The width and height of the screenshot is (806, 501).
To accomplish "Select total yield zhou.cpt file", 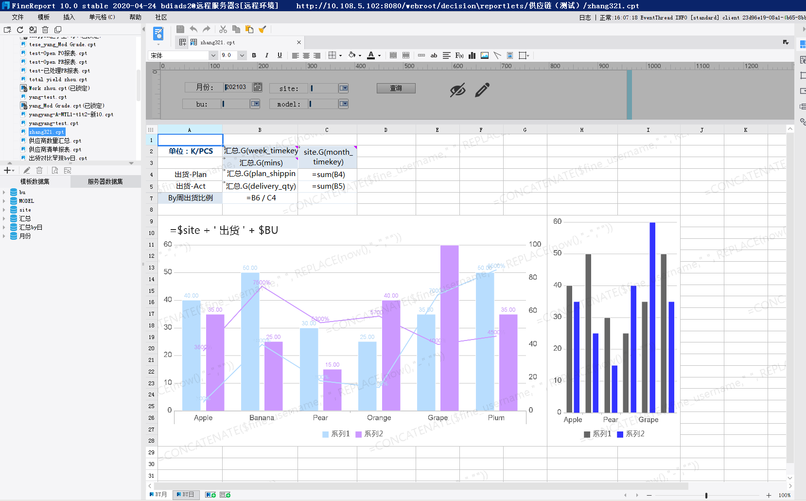I will 58,79.
